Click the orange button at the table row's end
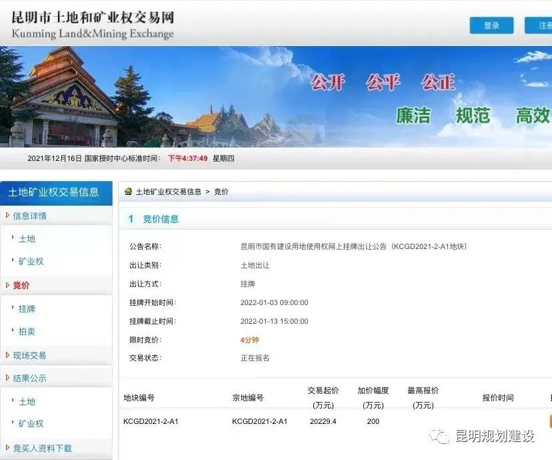 (x=550, y=421)
